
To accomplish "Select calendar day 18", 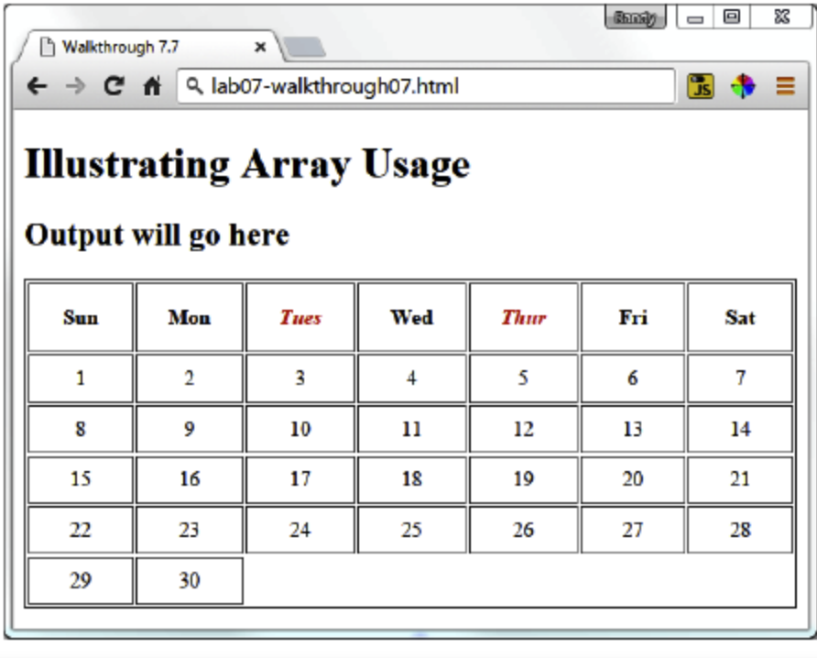I will [x=411, y=479].
